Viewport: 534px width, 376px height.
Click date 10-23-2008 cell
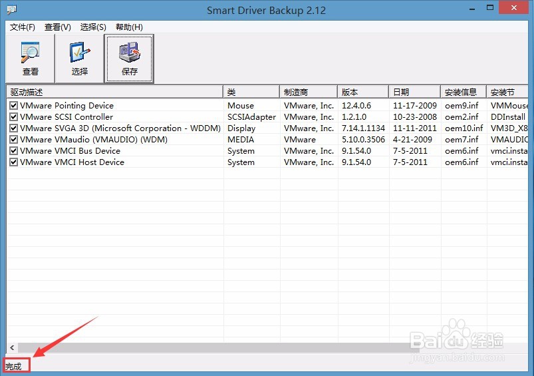click(x=414, y=116)
